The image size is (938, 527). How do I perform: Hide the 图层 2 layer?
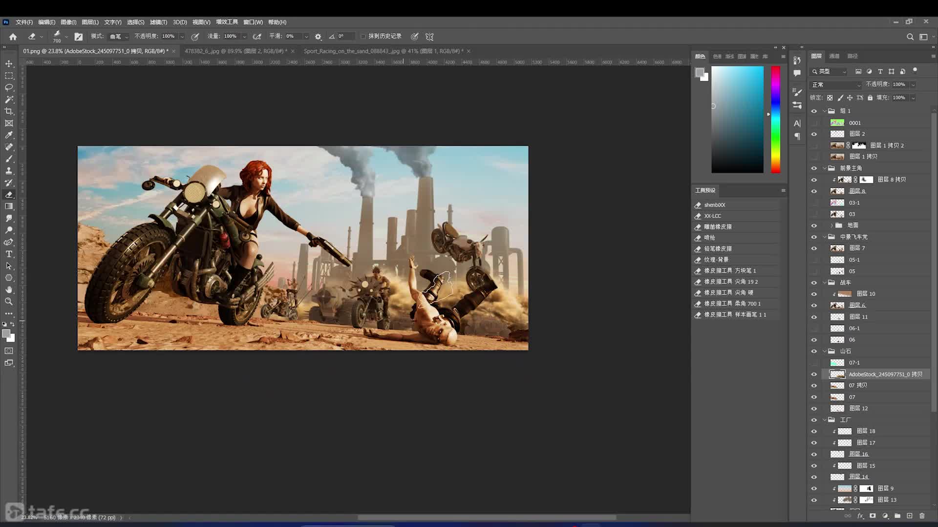click(x=814, y=134)
